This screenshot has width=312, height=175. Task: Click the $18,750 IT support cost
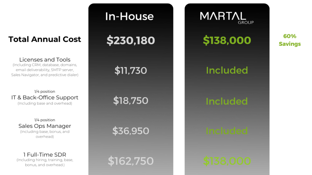pyautogui.click(x=131, y=101)
